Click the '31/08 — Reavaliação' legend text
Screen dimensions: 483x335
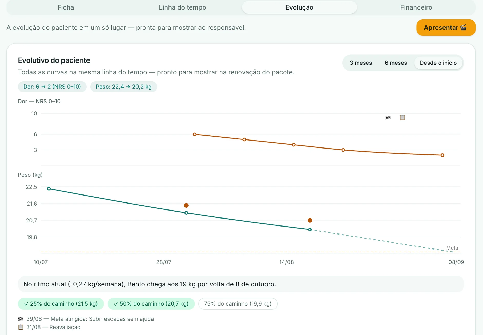click(53, 327)
